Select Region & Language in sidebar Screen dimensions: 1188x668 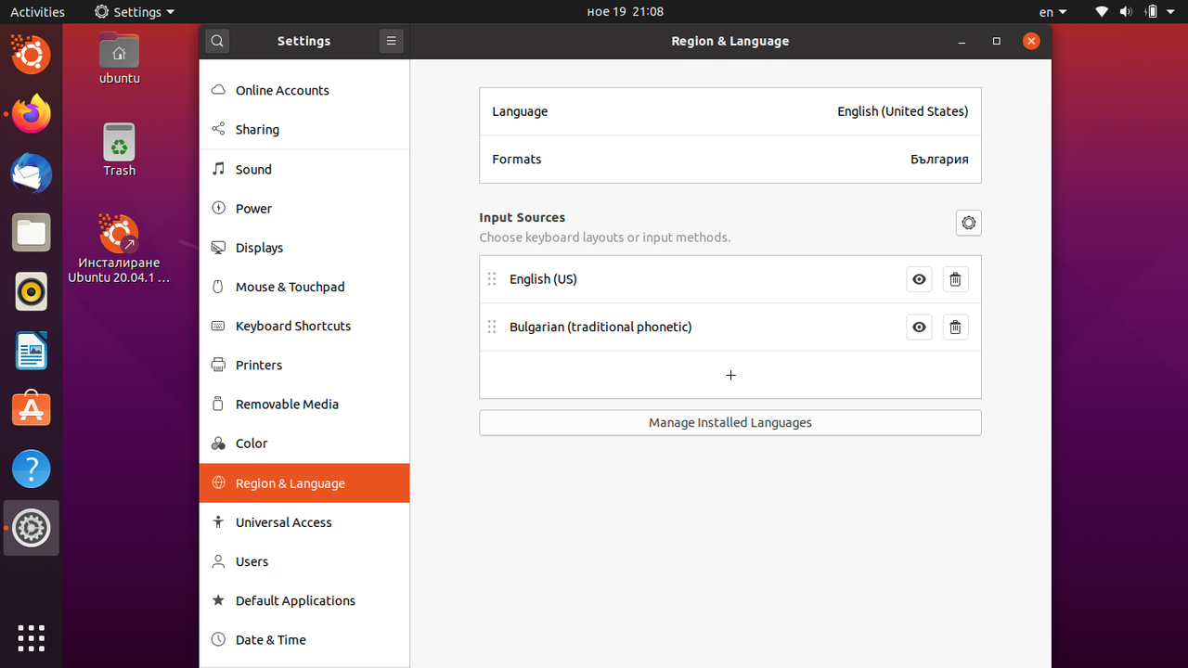coord(304,482)
